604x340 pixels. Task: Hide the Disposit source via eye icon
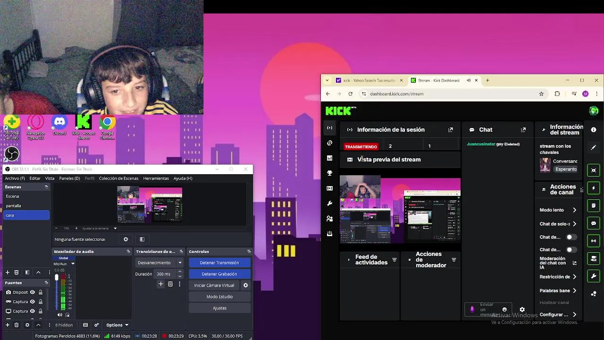point(33,292)
